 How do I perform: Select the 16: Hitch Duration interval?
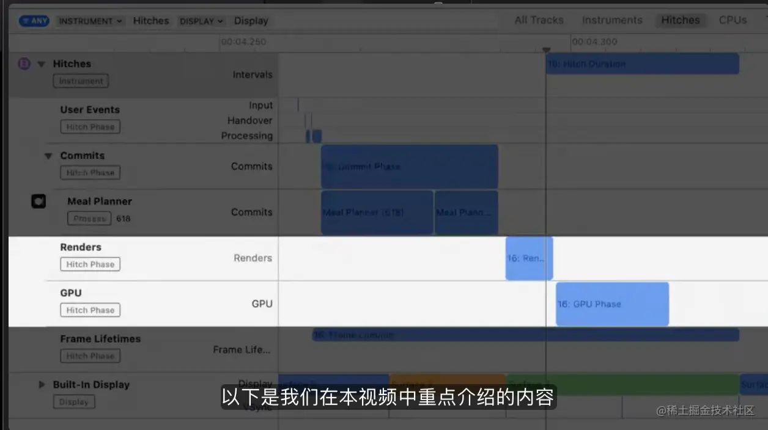click(x=642, y=64)
